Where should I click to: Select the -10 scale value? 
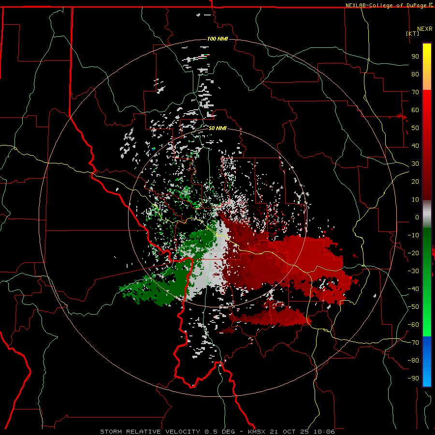point(413,235)
